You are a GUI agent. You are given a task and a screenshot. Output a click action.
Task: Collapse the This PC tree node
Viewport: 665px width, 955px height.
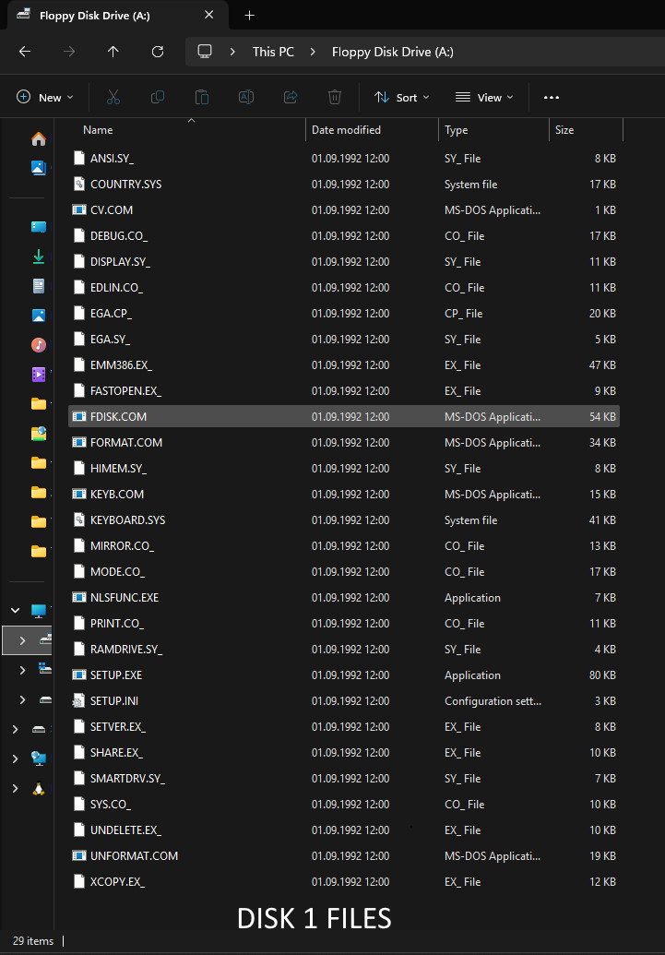tap(16, 610)
